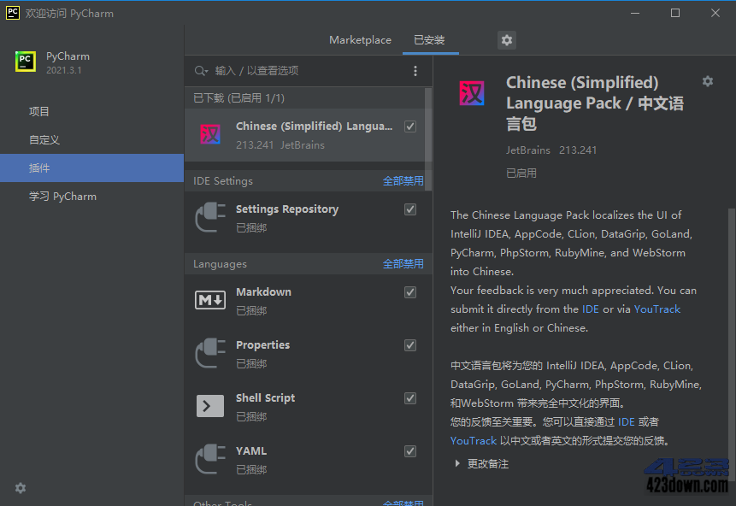The width and height of the screenshot is (736, 506).
Task: Click the language pack icon in the header
Action: pyautogui.click(x=473, y=93)
